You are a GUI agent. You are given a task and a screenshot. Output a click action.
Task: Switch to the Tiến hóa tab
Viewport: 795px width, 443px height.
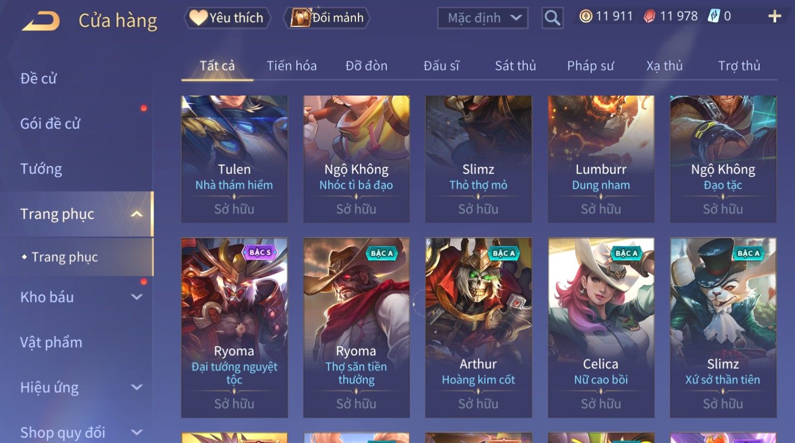291,66
